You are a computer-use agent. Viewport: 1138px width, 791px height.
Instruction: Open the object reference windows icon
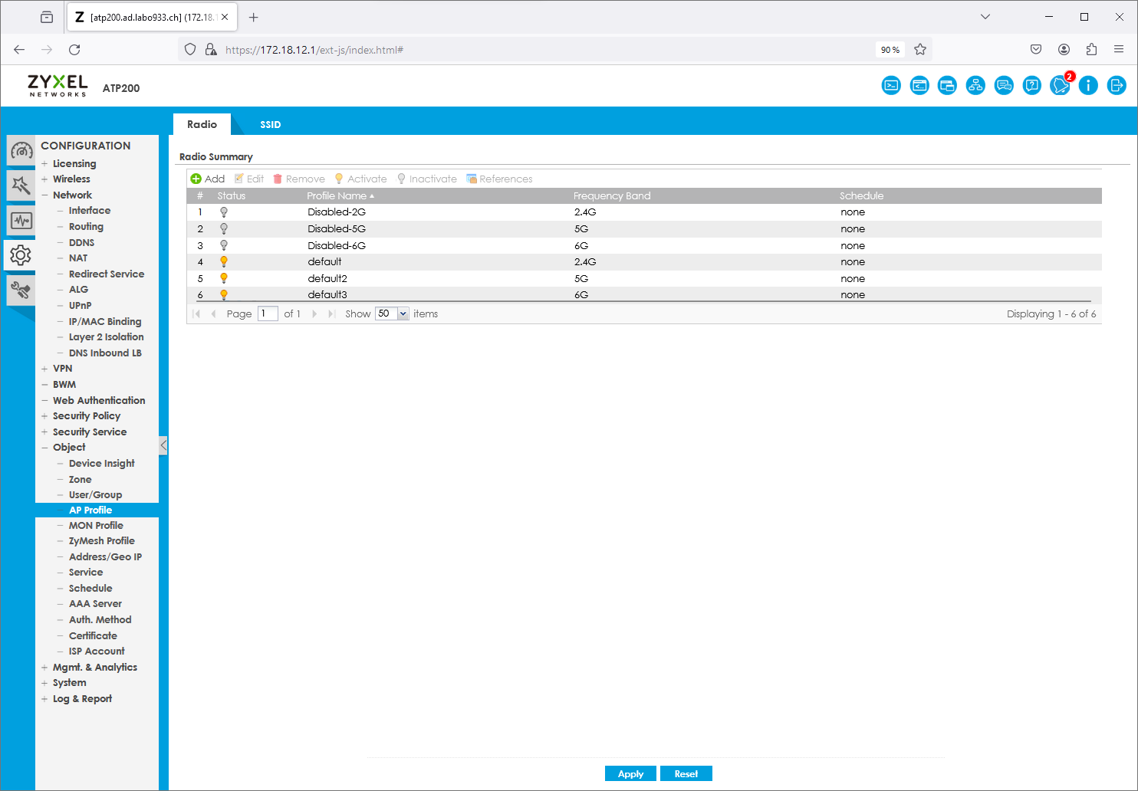[948, 85]
